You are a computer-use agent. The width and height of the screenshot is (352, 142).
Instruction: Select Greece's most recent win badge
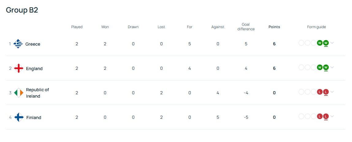tap(326, 43)
